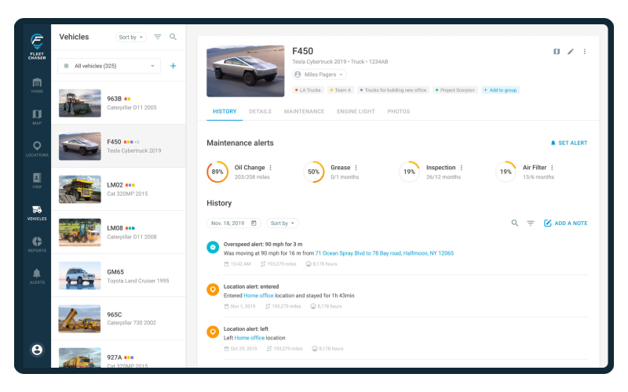Select GM65 Toyota Land Cruiser vehicle
The height and width of the screenshot is (392, 628).
[119, 276]
